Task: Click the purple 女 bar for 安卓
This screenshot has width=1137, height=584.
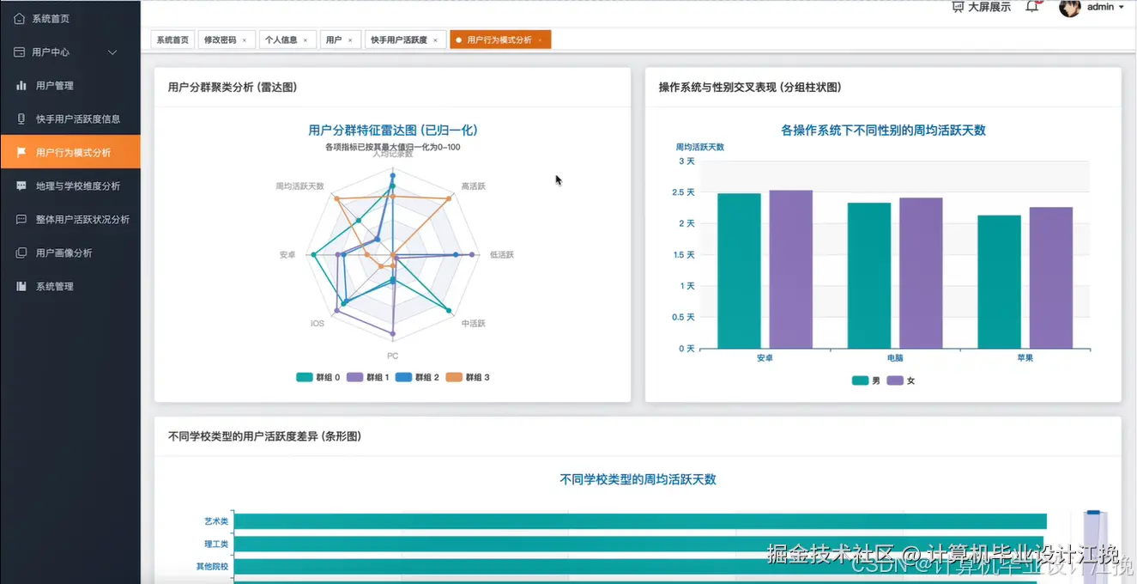Action: tap(791, 269)
